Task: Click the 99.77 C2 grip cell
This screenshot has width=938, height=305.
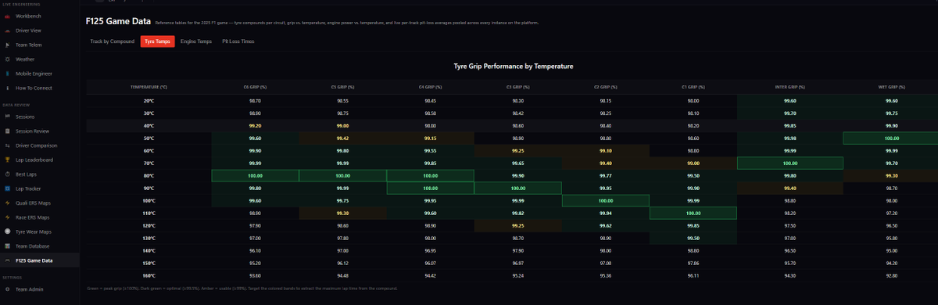Action: [x=606, y=176]
